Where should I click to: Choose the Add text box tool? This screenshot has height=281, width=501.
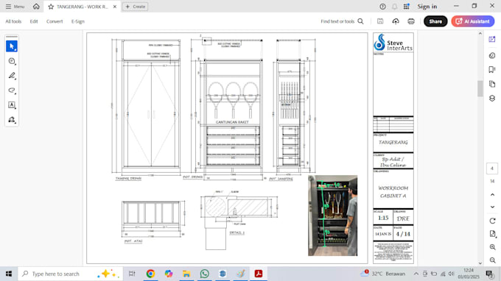[12, 105]
